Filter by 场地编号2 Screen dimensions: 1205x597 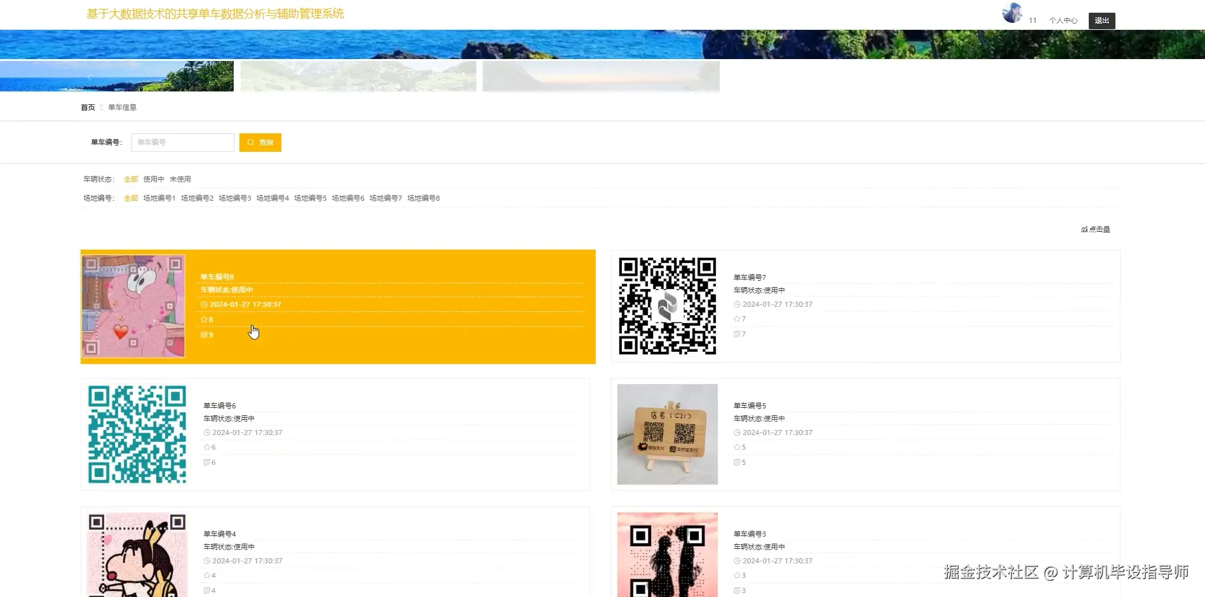197,198
